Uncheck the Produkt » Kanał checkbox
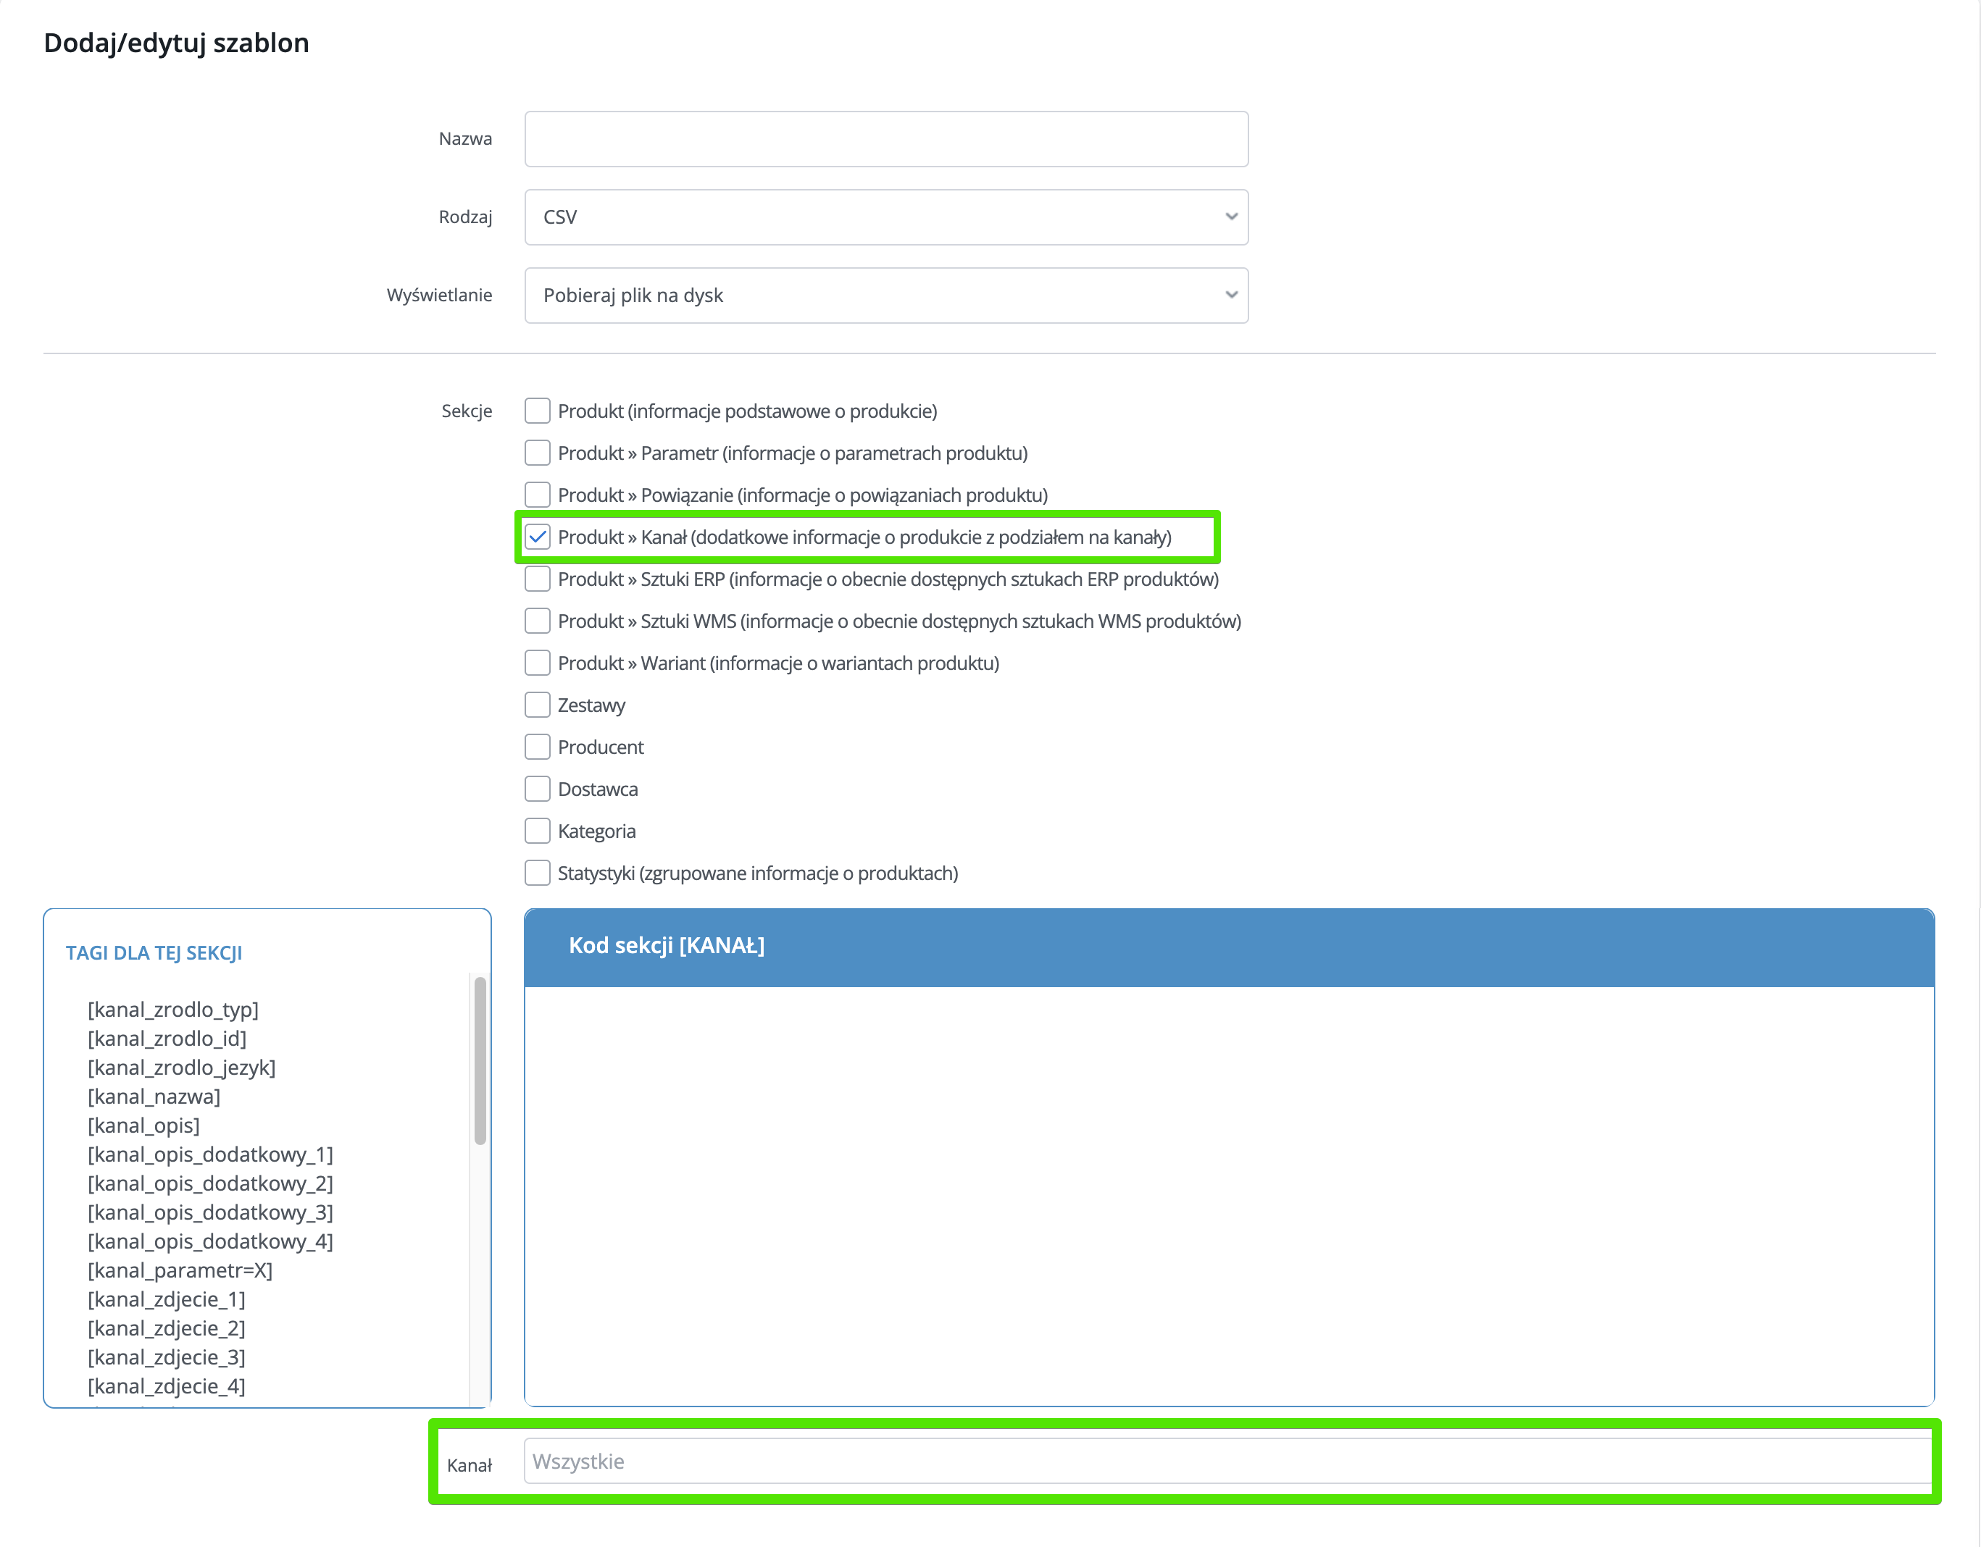This screenshot has width=1981, height=1547. pyautogui.click(x=537, y=537)
